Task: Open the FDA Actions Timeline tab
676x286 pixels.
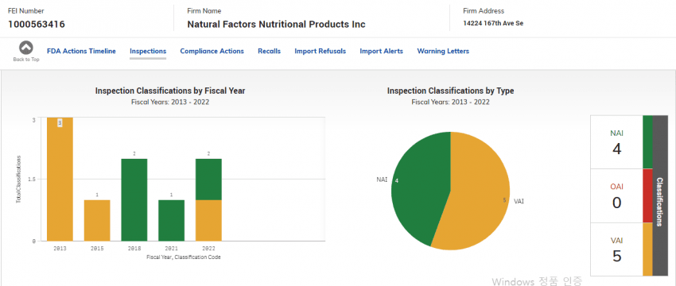Action: coord(81,51)
